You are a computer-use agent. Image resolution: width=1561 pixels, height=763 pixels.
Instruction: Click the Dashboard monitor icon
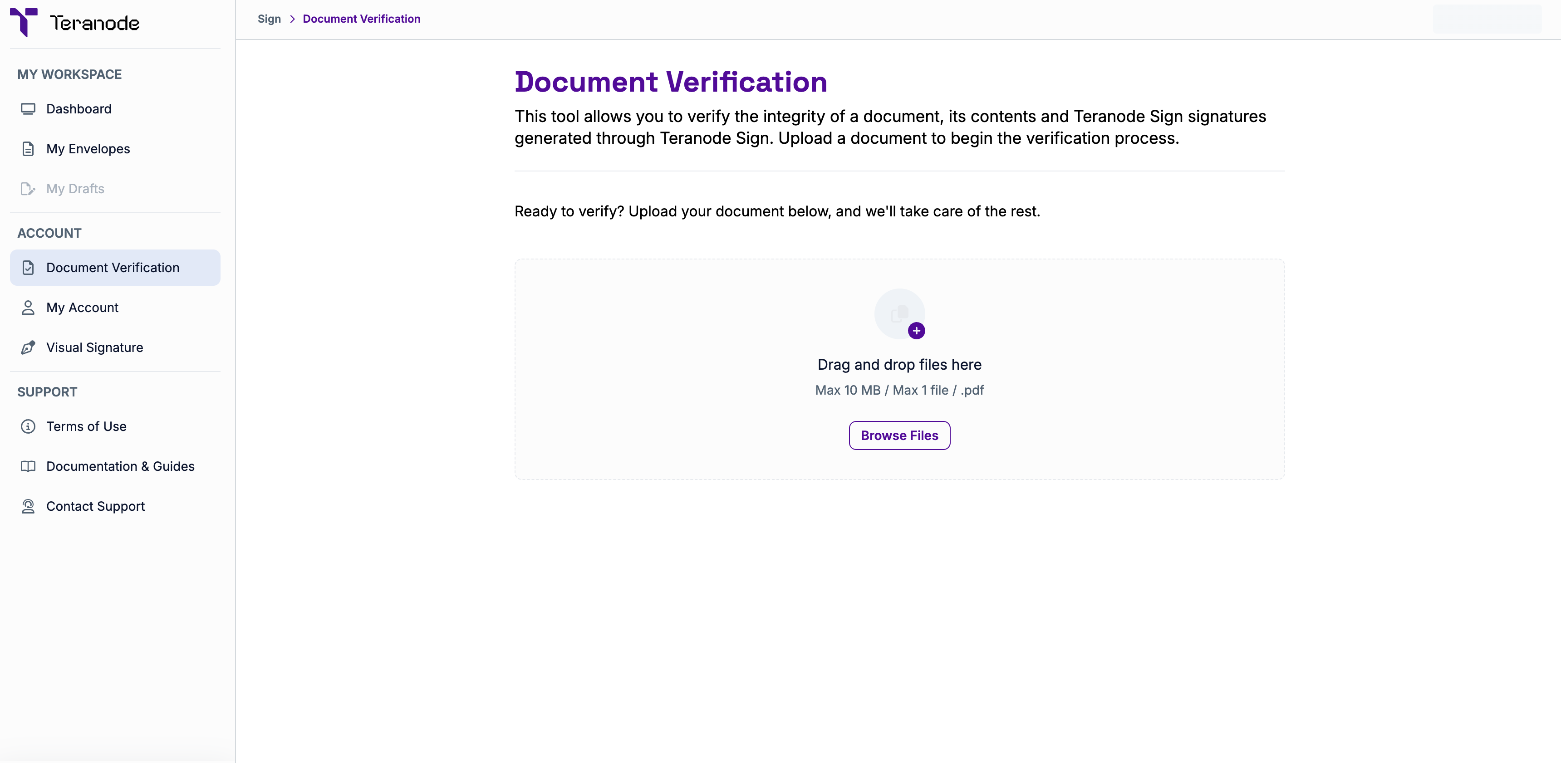coord(28,109)
